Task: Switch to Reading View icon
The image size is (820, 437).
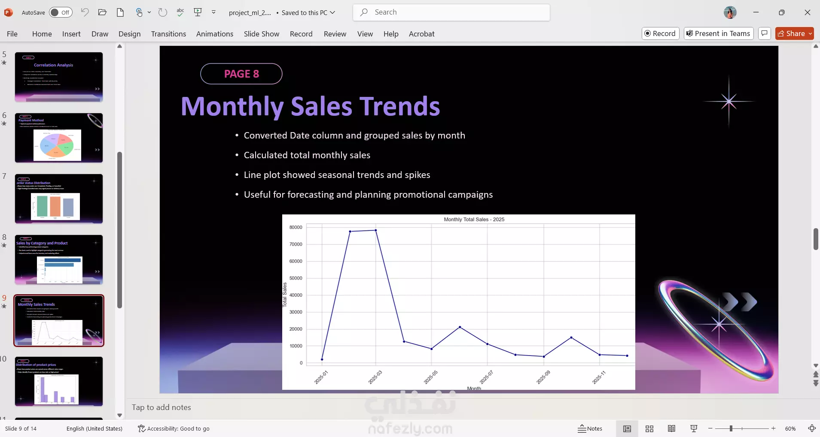Action: (672, 428)
